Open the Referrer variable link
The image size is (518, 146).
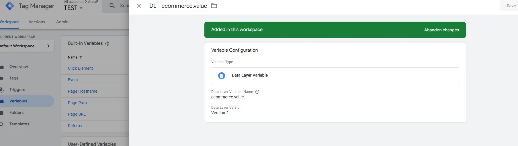tap(75, 126)
